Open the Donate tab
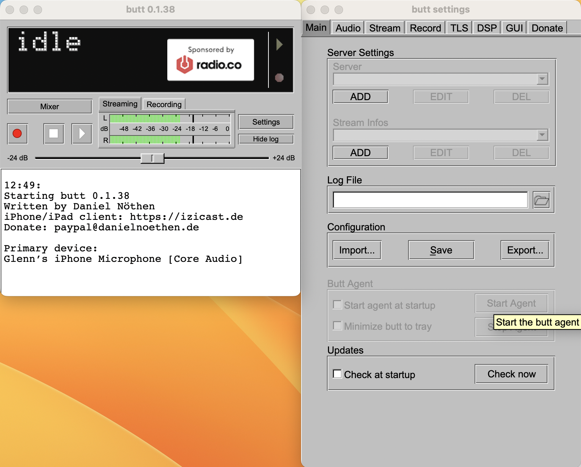This screenshot has height=467, width=581. [547, 28]
